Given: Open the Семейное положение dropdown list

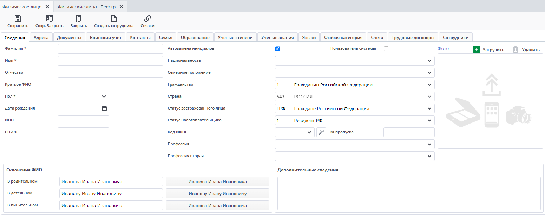Looking at the screenshot, I should pos(429,73).
